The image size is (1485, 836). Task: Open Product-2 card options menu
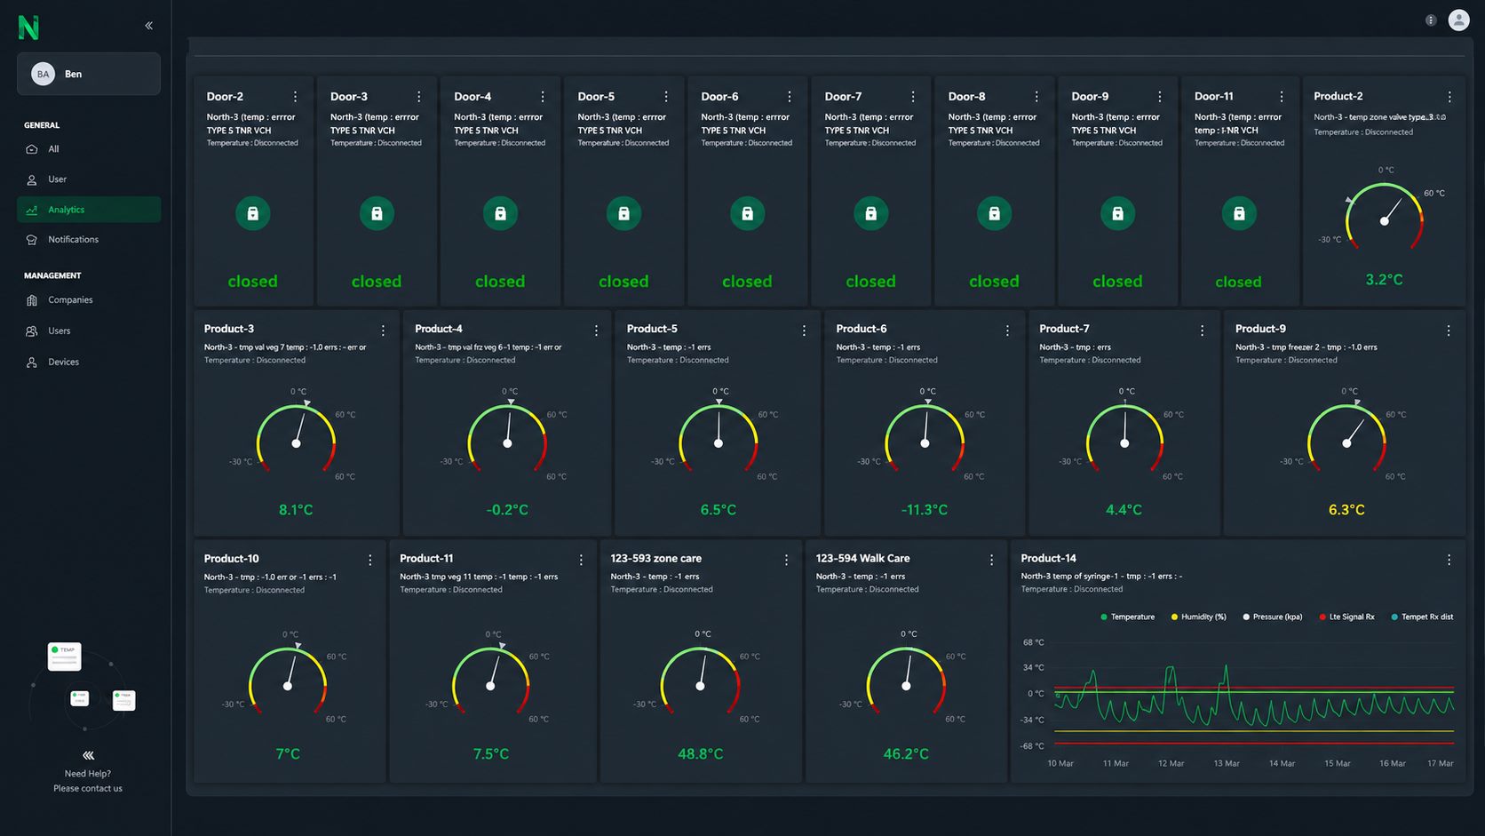[1449, 97]
